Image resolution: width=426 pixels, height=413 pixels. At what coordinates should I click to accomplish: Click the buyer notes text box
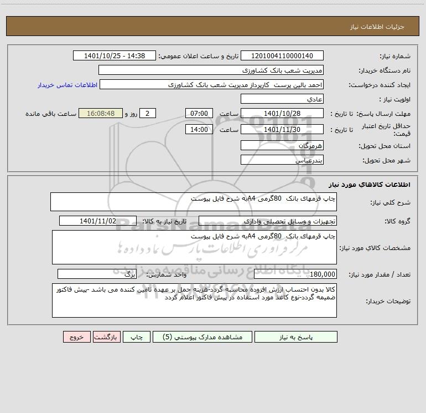pos(194,300)
